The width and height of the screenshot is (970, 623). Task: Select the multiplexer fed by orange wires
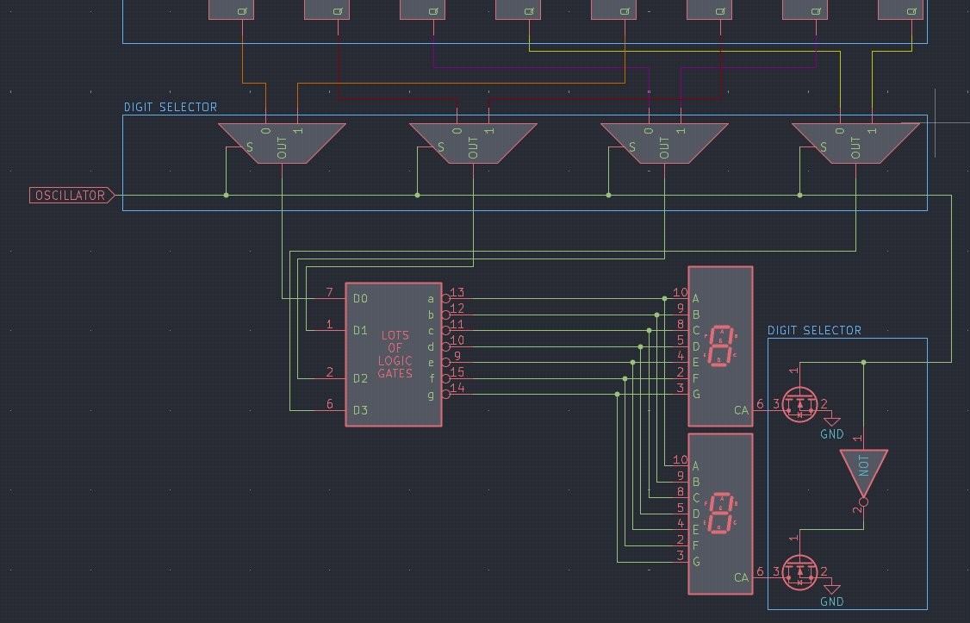pyautogui.click(x=282, y=144)
